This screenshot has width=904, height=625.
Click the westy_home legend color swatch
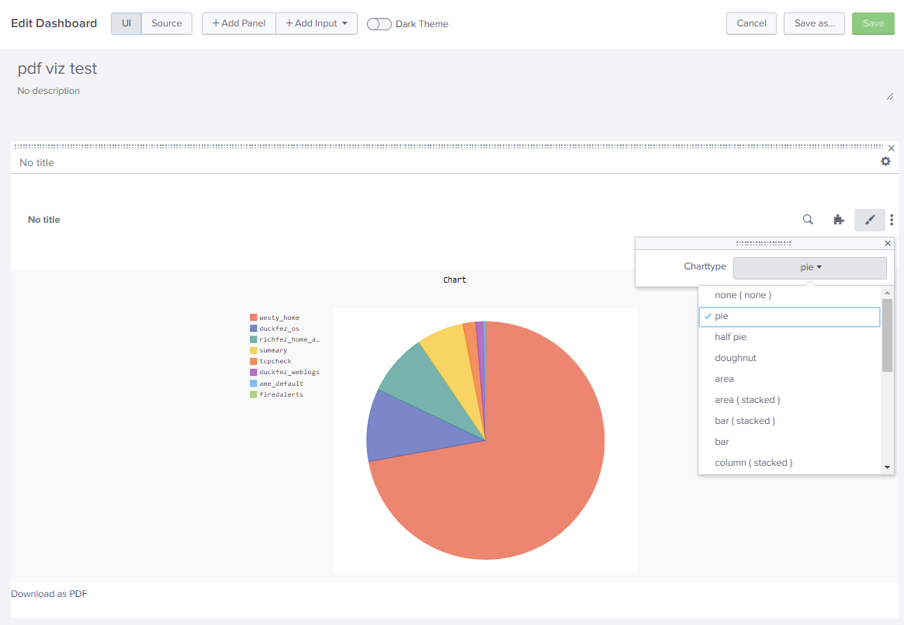pos(253,318)
